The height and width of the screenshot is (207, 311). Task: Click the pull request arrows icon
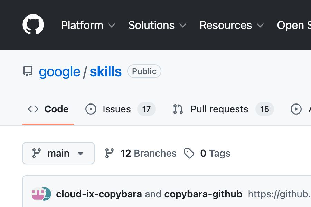tap(178, 109)
